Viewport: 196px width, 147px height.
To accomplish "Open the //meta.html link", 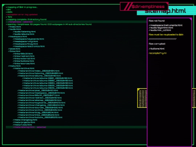I will pos(15,66).
